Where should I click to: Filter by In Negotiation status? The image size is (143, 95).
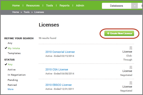coord(17,75)
